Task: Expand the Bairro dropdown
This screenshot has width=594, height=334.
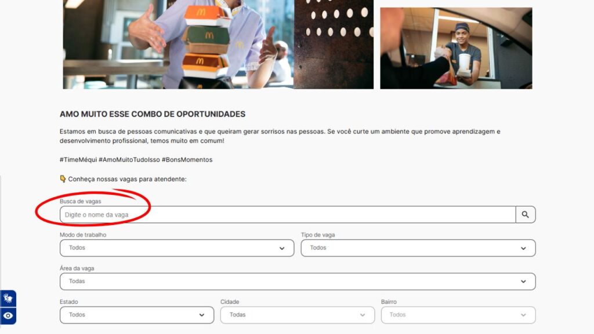Action: pyautogui.click(x=458, y=315)
